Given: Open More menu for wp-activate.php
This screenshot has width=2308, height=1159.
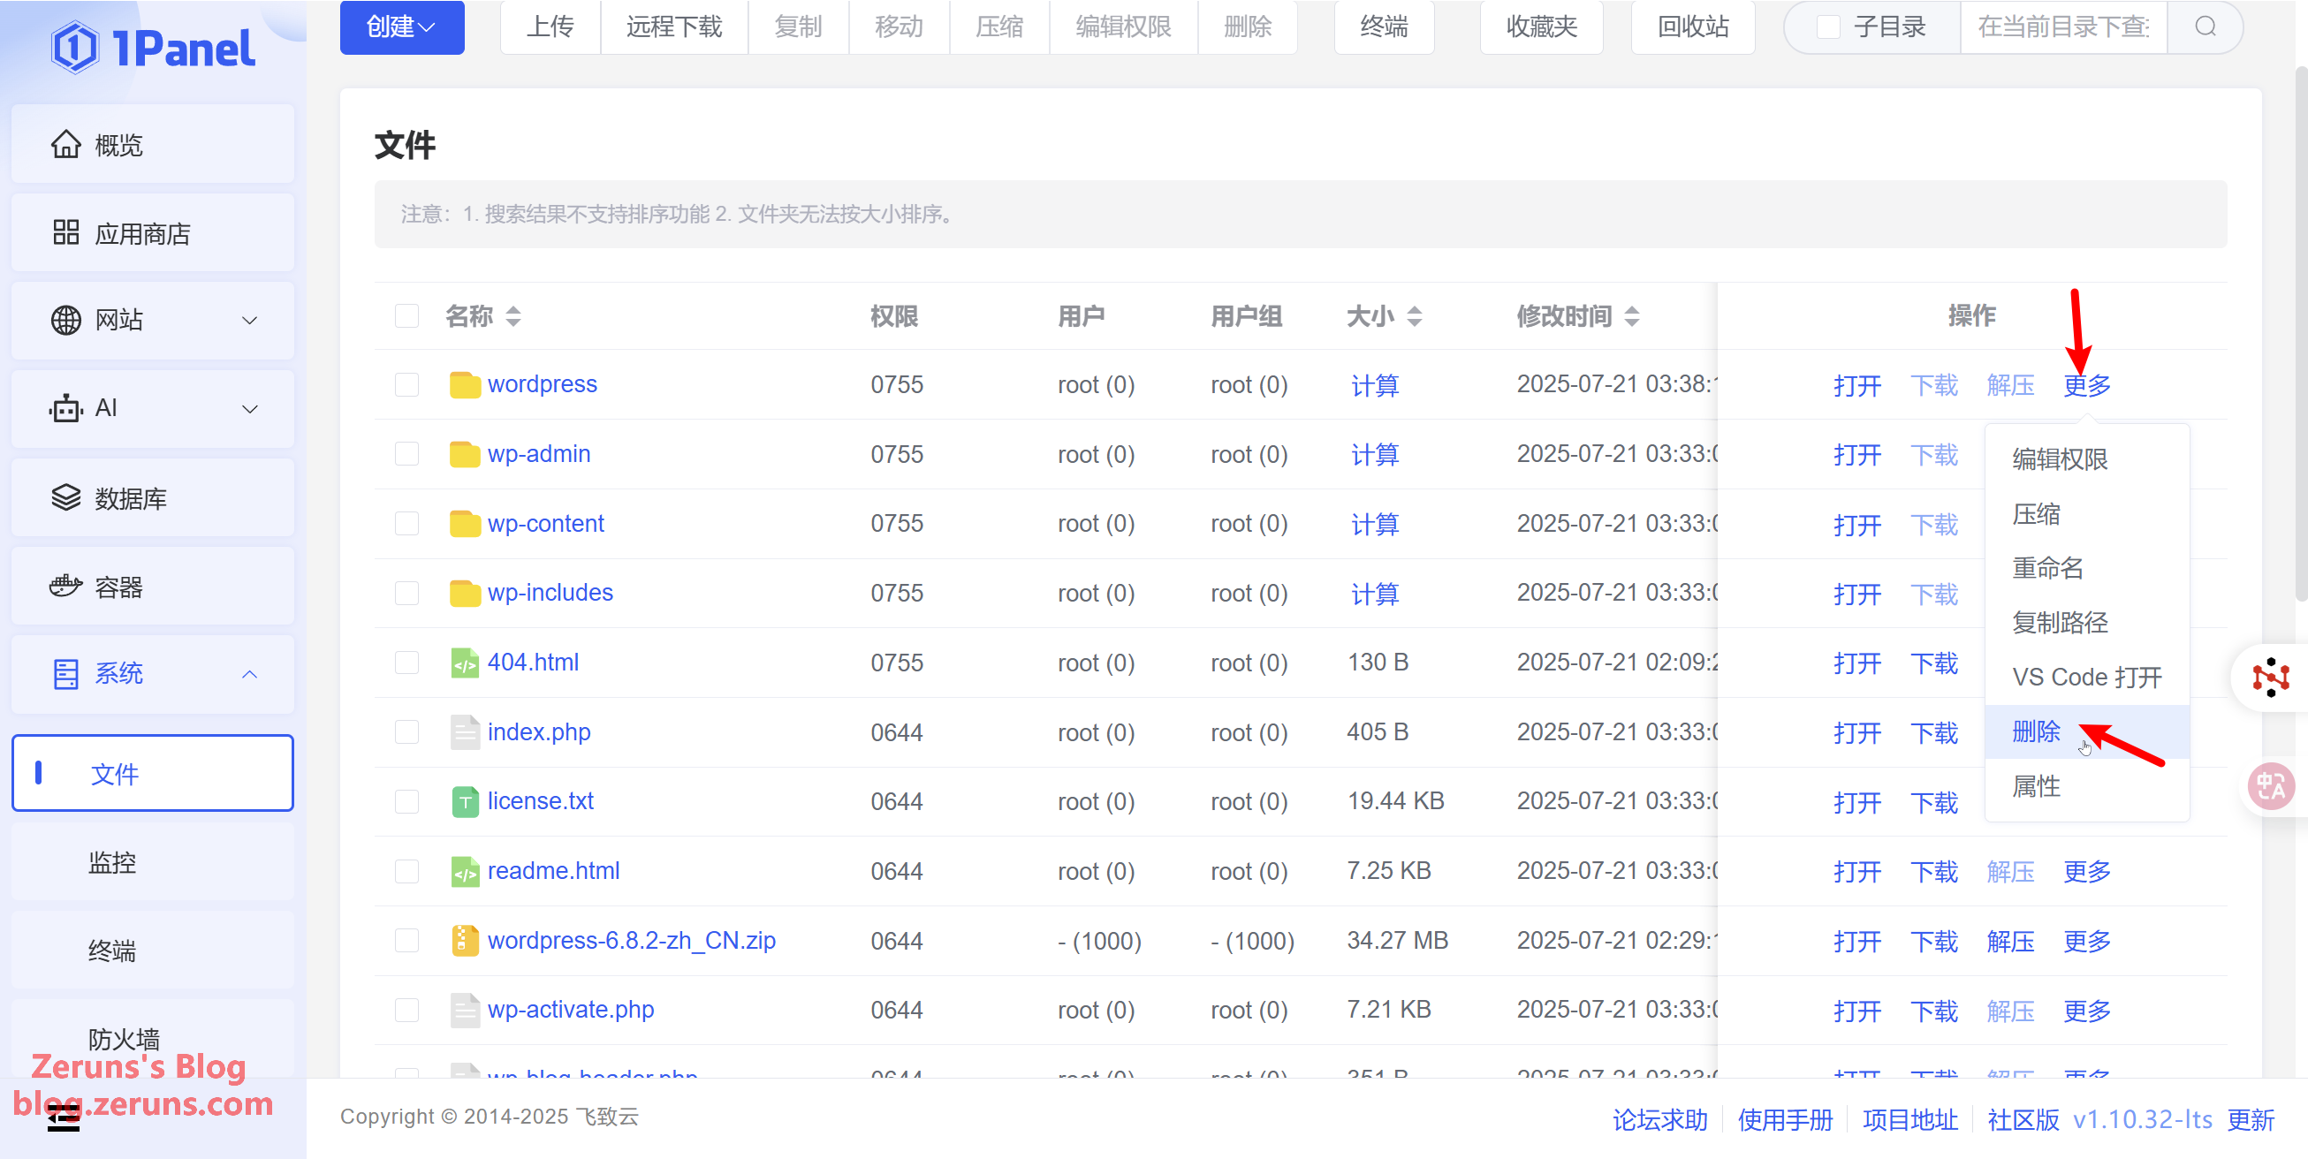Looking at the screenshot, I should click(x=2087, y=1011).
